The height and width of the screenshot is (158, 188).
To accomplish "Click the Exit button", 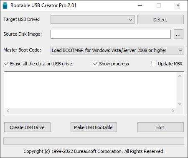I will click(x=160, y=127).
